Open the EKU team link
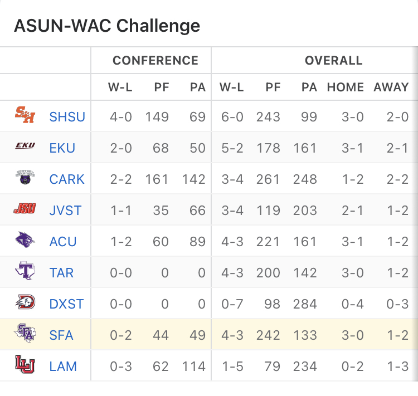This screenshot has width=418, height=396. pos(62,148)
